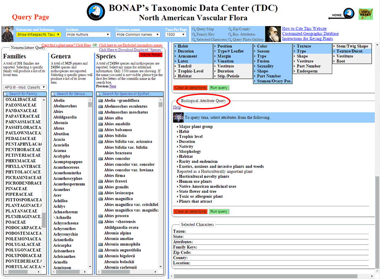Run query in Biological Attribute section
The height and width of the screenshot is (279, 380).
tap(219, 212)
